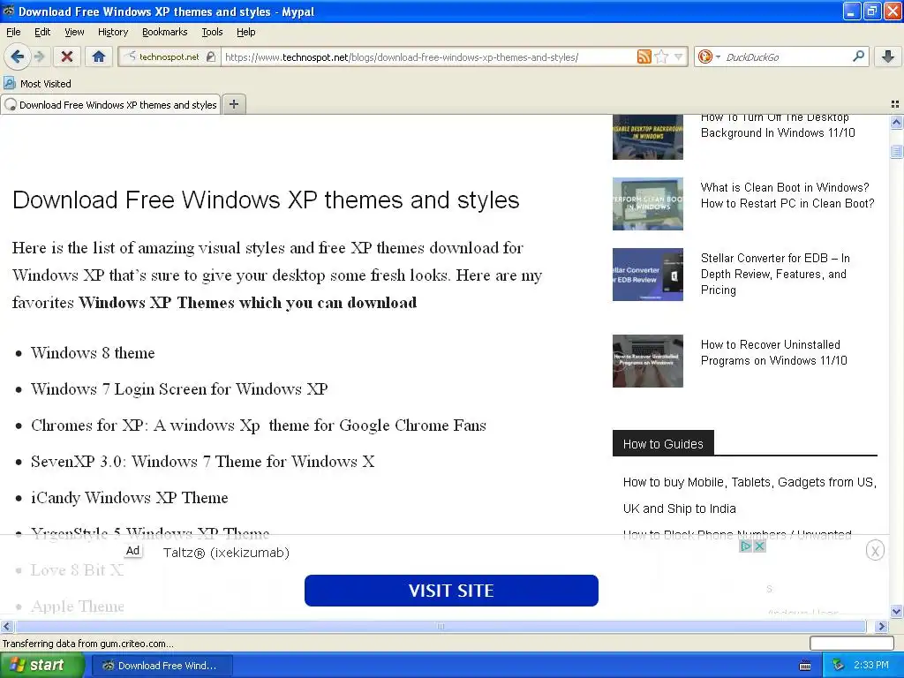Viewport: 904px width, 678px height.
Task: Click the horizontal scrollbar right arrow
Action: pyautogui.click(x=881, y=626)
